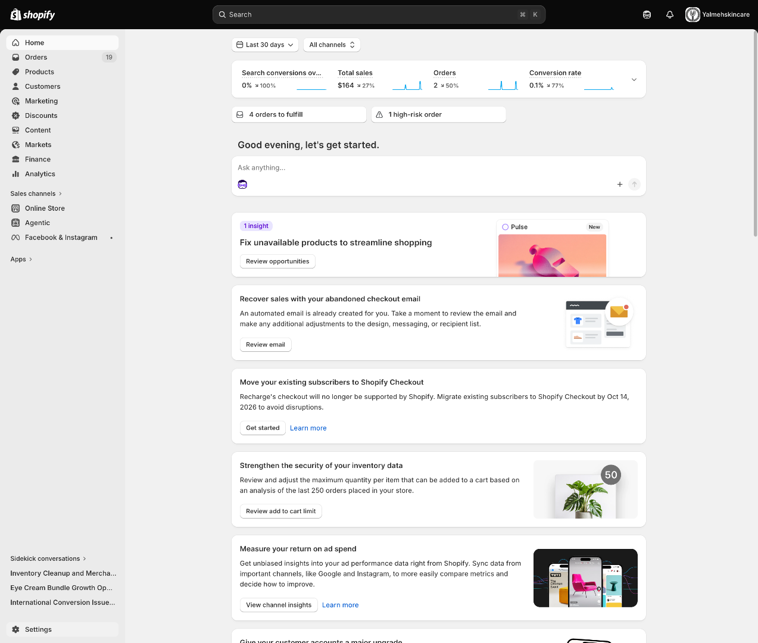Click the Shopify logo
This screenshot has width=758, height=643.
click(33, 14)
